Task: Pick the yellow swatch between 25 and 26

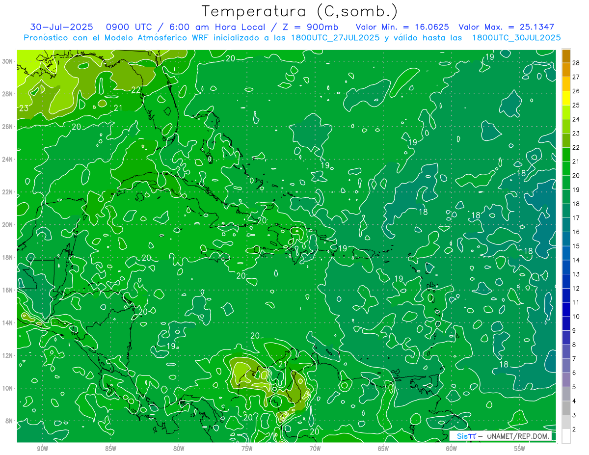Action: pos(566,98)
